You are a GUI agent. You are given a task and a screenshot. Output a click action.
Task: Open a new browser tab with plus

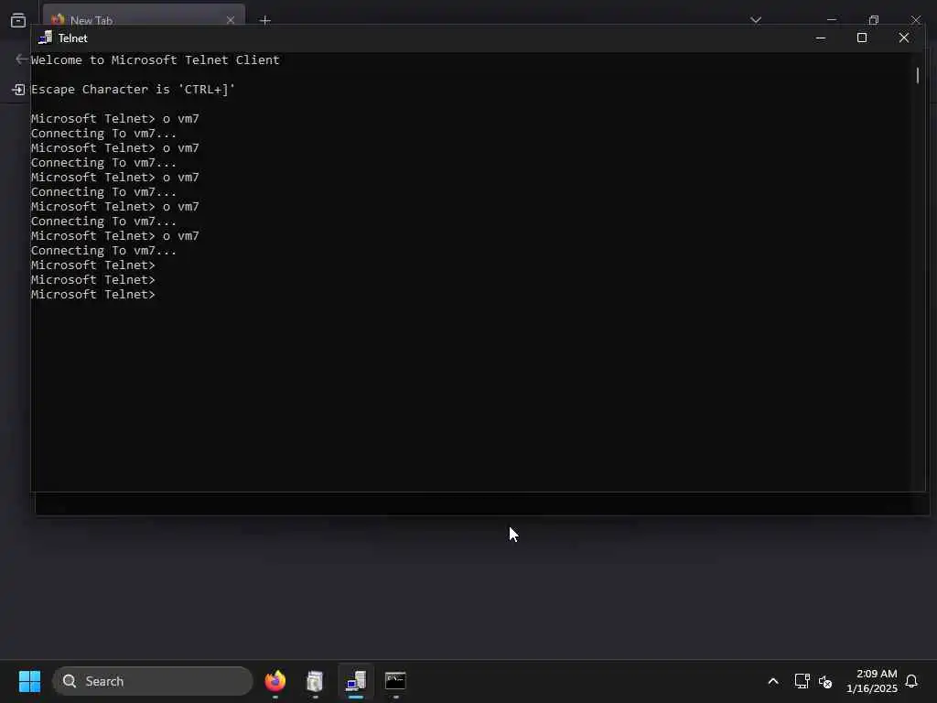[265, 20]
